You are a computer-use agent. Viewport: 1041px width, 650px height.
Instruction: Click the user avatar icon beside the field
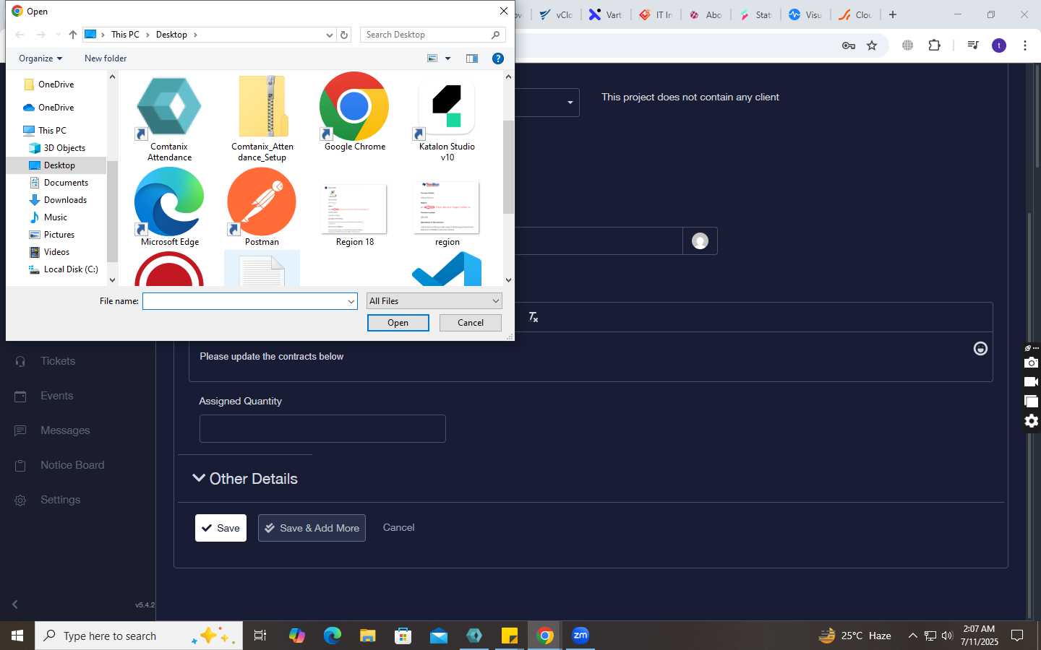(x=700, y=241)
